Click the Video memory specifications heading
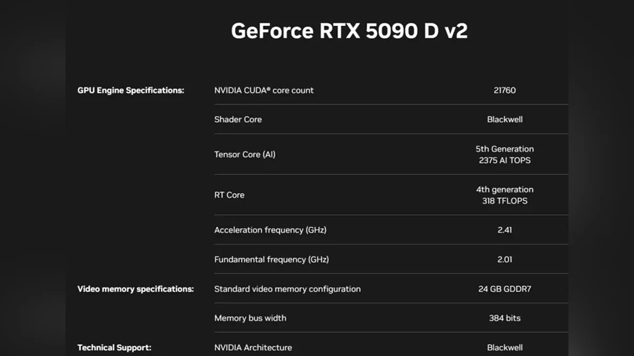634x356 pixels. click(x=135, y=289)
